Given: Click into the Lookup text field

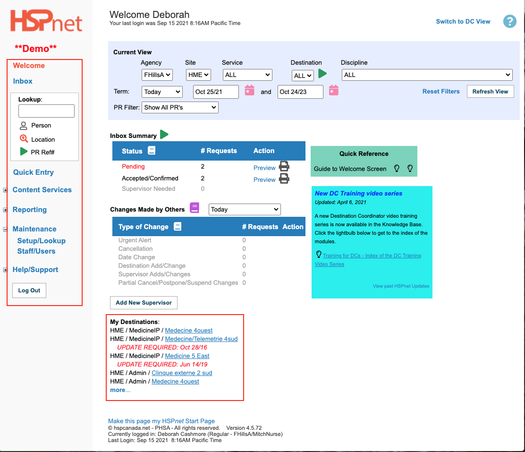Looking at the screenshot, I should [46, 111].
